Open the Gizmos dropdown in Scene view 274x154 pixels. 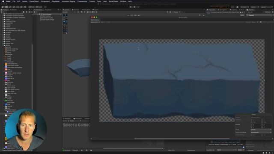(176, 12)
